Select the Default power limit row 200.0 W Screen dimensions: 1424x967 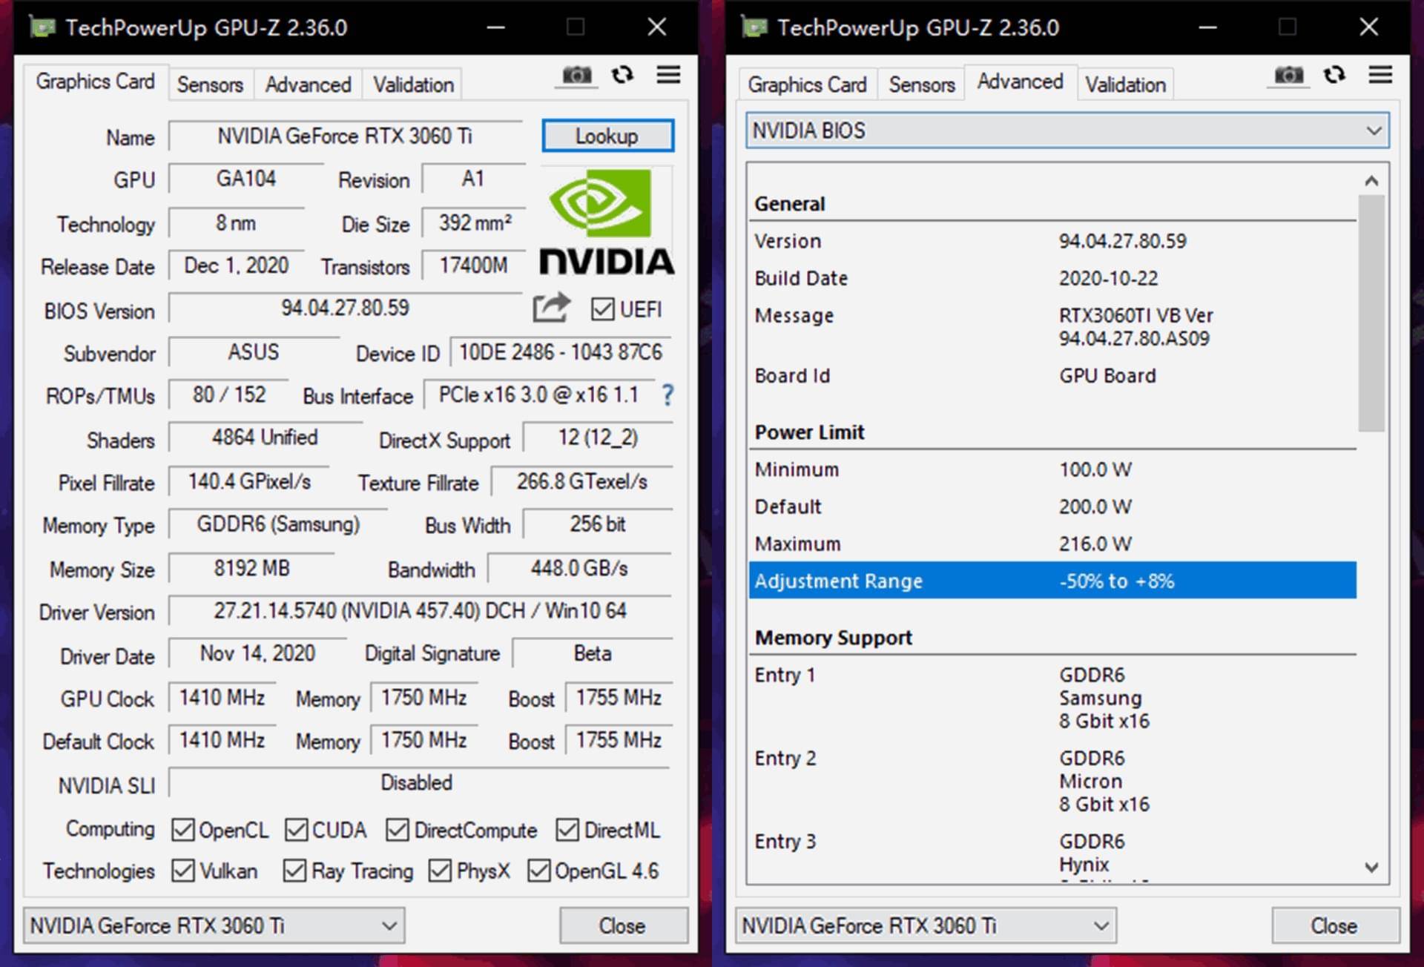point(1052,506)
